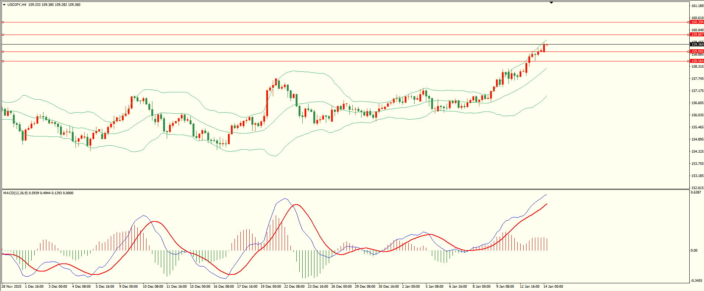
Task: Click the USDJPY,H4 chart title text
Action: 17,5
